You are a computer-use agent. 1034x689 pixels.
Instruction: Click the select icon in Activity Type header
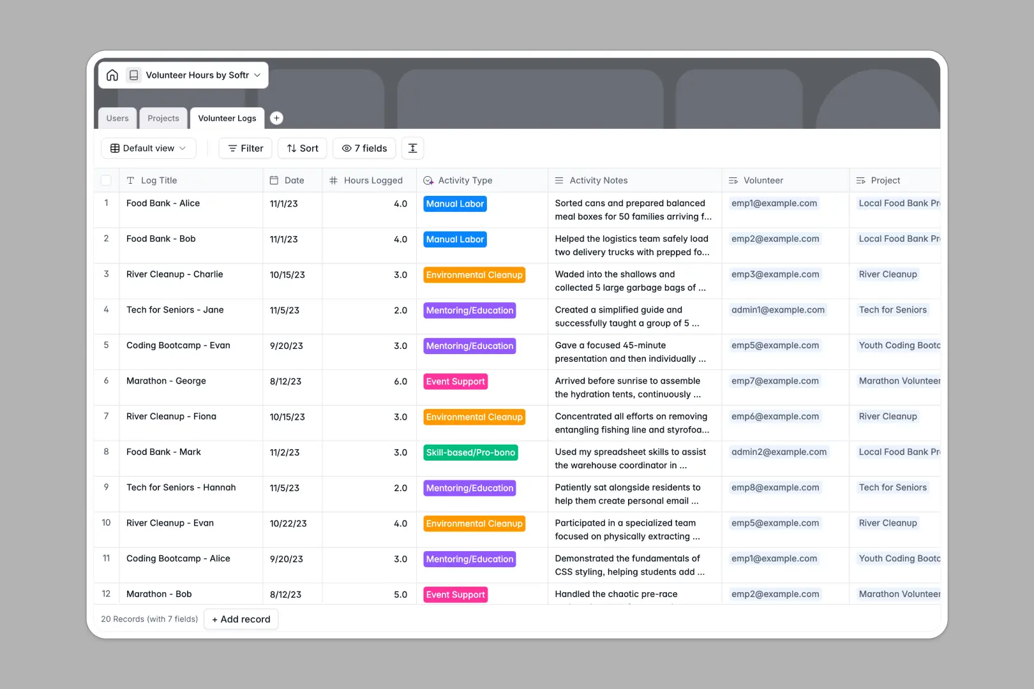point(428,180)
